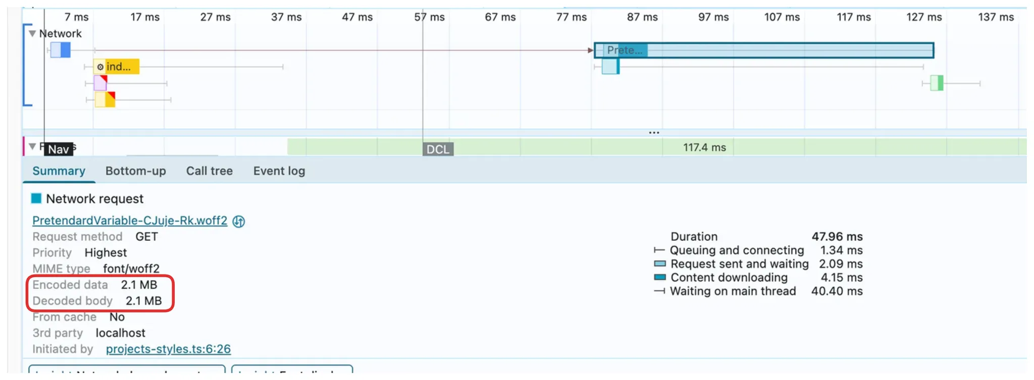Switch to the Bottom-up tab
This screenshot has height=380, width=1034.
(x=135, y=171)
